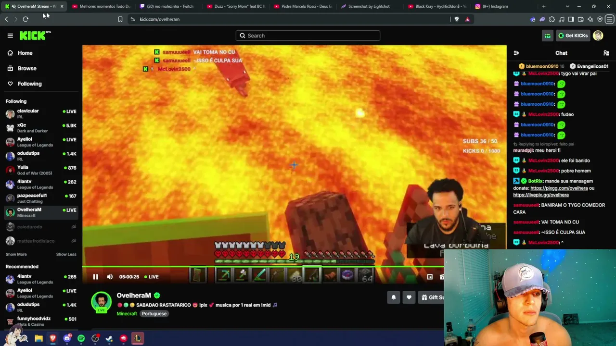Click BotRix username in chat
This screenshot has height=346, width=616.
(536, 181)
